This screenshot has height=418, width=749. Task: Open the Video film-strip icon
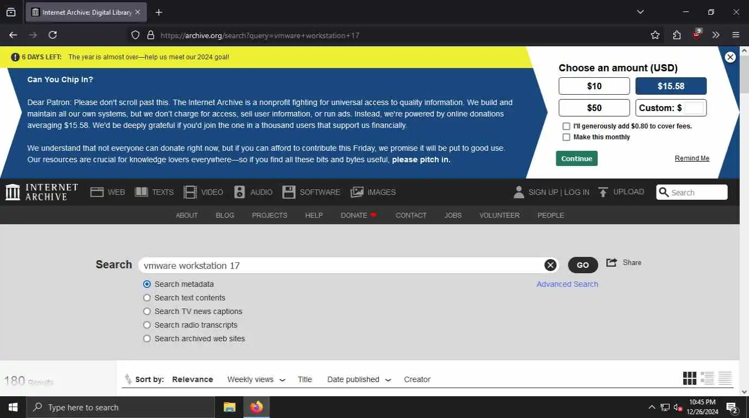click(190, 192)
